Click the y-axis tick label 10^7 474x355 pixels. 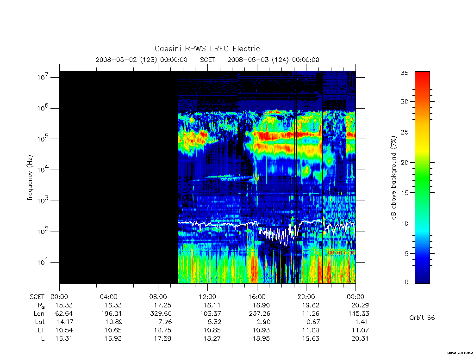pos(43,77)
